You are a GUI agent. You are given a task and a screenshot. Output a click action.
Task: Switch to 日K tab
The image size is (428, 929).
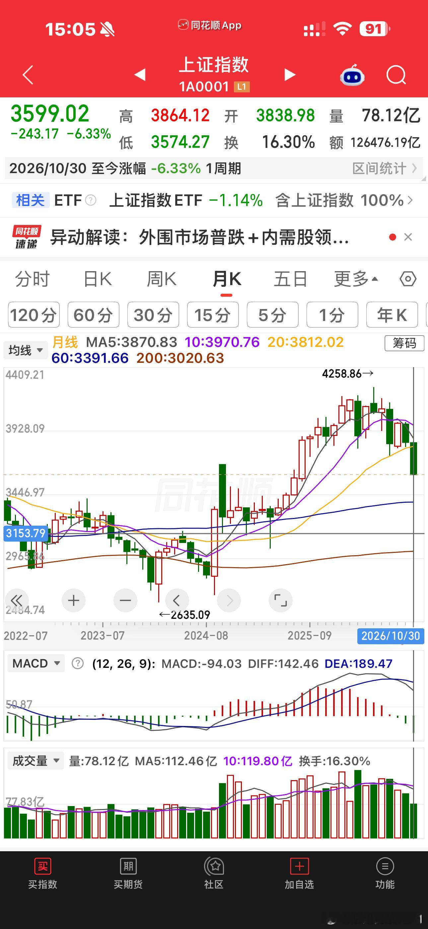tap(98, 279)
